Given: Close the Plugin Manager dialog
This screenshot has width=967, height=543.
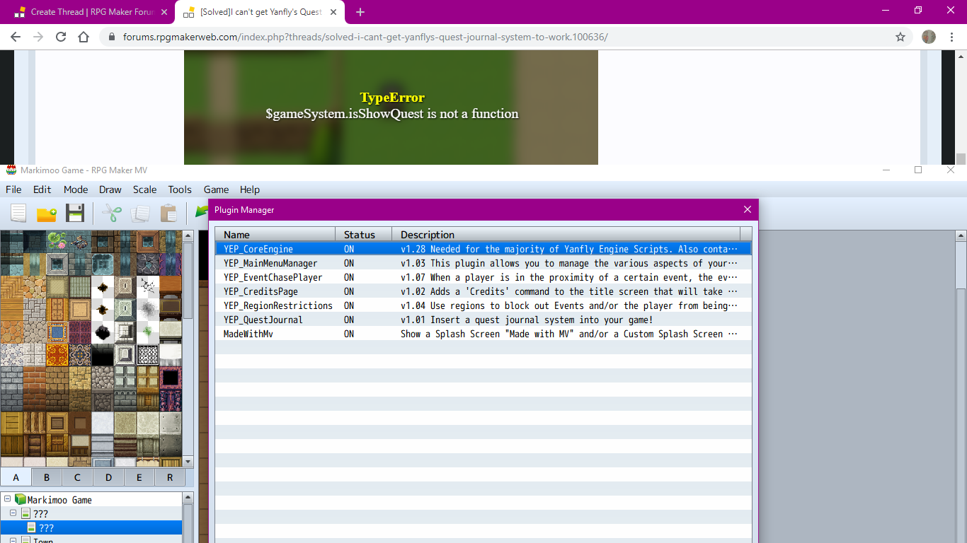Looking at the screenshot, I should pos(748,209).
